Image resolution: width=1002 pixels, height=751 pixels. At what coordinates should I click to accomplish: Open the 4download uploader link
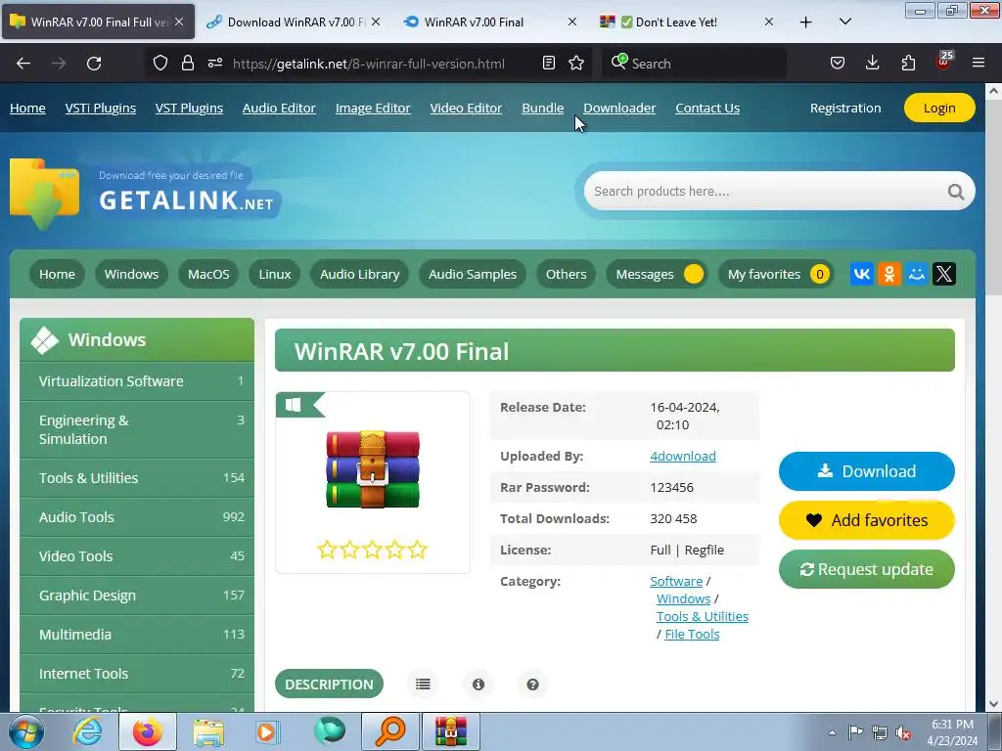click(682, 456)
